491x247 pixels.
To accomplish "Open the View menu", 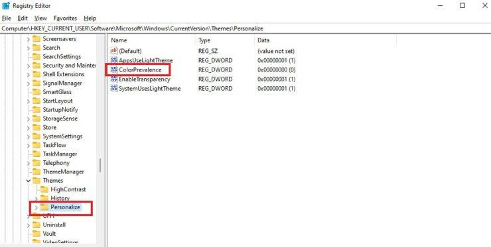I will (40, 18).
